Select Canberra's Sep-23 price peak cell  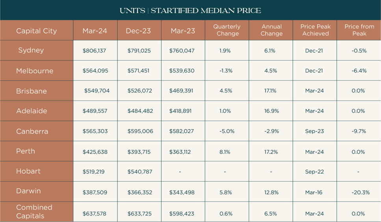[314, 131]
